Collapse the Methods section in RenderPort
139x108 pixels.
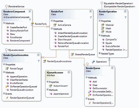tap(52, 28)
